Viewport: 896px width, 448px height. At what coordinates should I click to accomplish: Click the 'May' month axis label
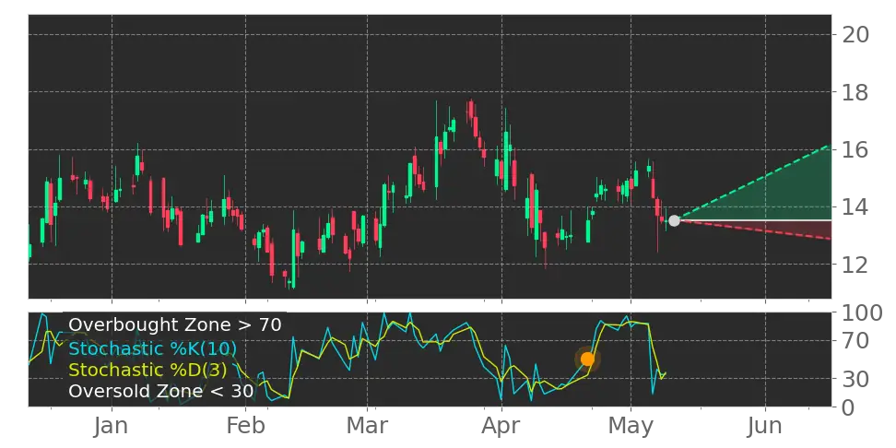pyautogui.click(x=631, y=426)
